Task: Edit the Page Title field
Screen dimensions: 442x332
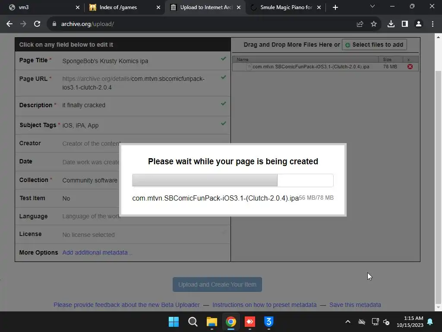Action: (123, 61)
